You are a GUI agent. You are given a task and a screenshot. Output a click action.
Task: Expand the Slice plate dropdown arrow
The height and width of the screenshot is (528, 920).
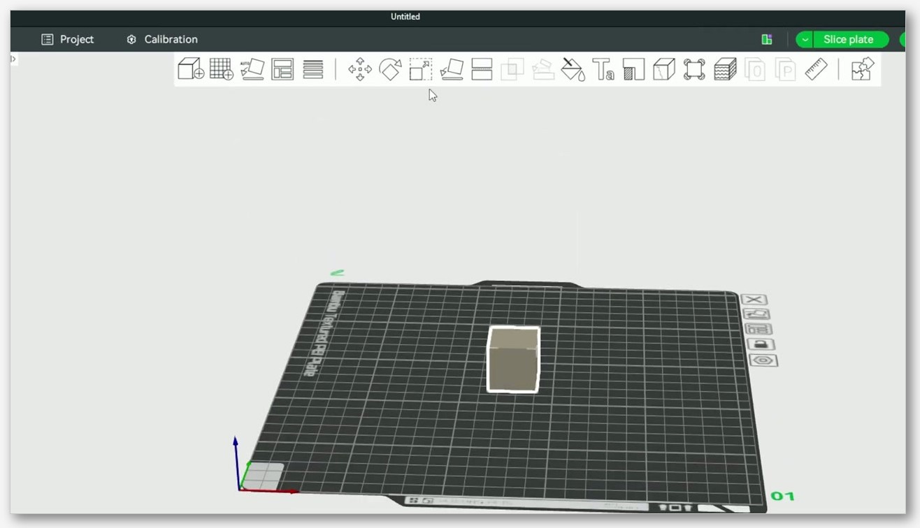click(x=805, y=40)
